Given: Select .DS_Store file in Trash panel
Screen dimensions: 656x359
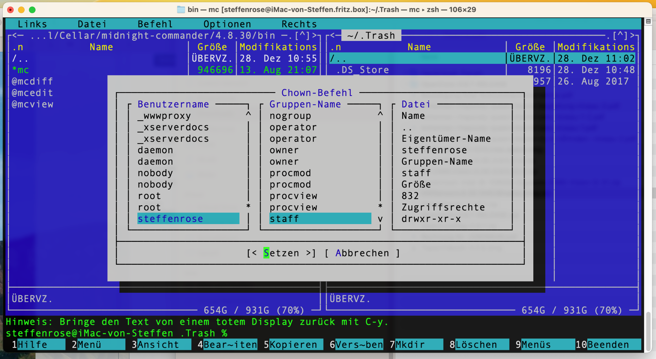Looking at the screenshot, I should coord(363,70).
